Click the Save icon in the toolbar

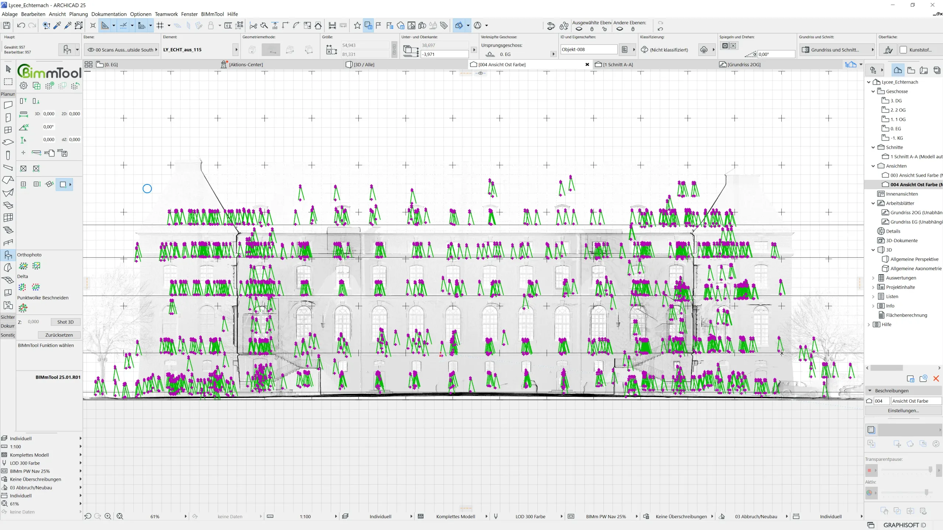[x=7, y=25]
